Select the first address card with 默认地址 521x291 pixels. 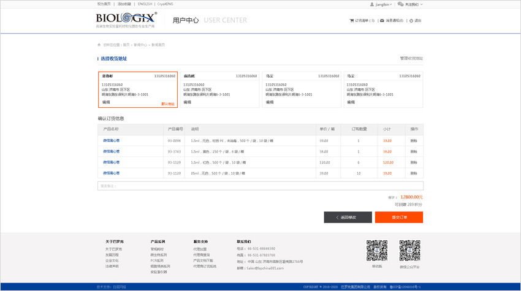click(138, 89)
